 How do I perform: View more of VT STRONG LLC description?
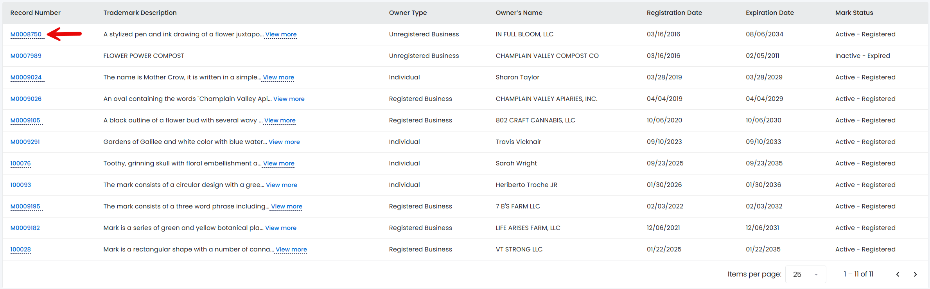pyautogui.click(x=291, y=250)
